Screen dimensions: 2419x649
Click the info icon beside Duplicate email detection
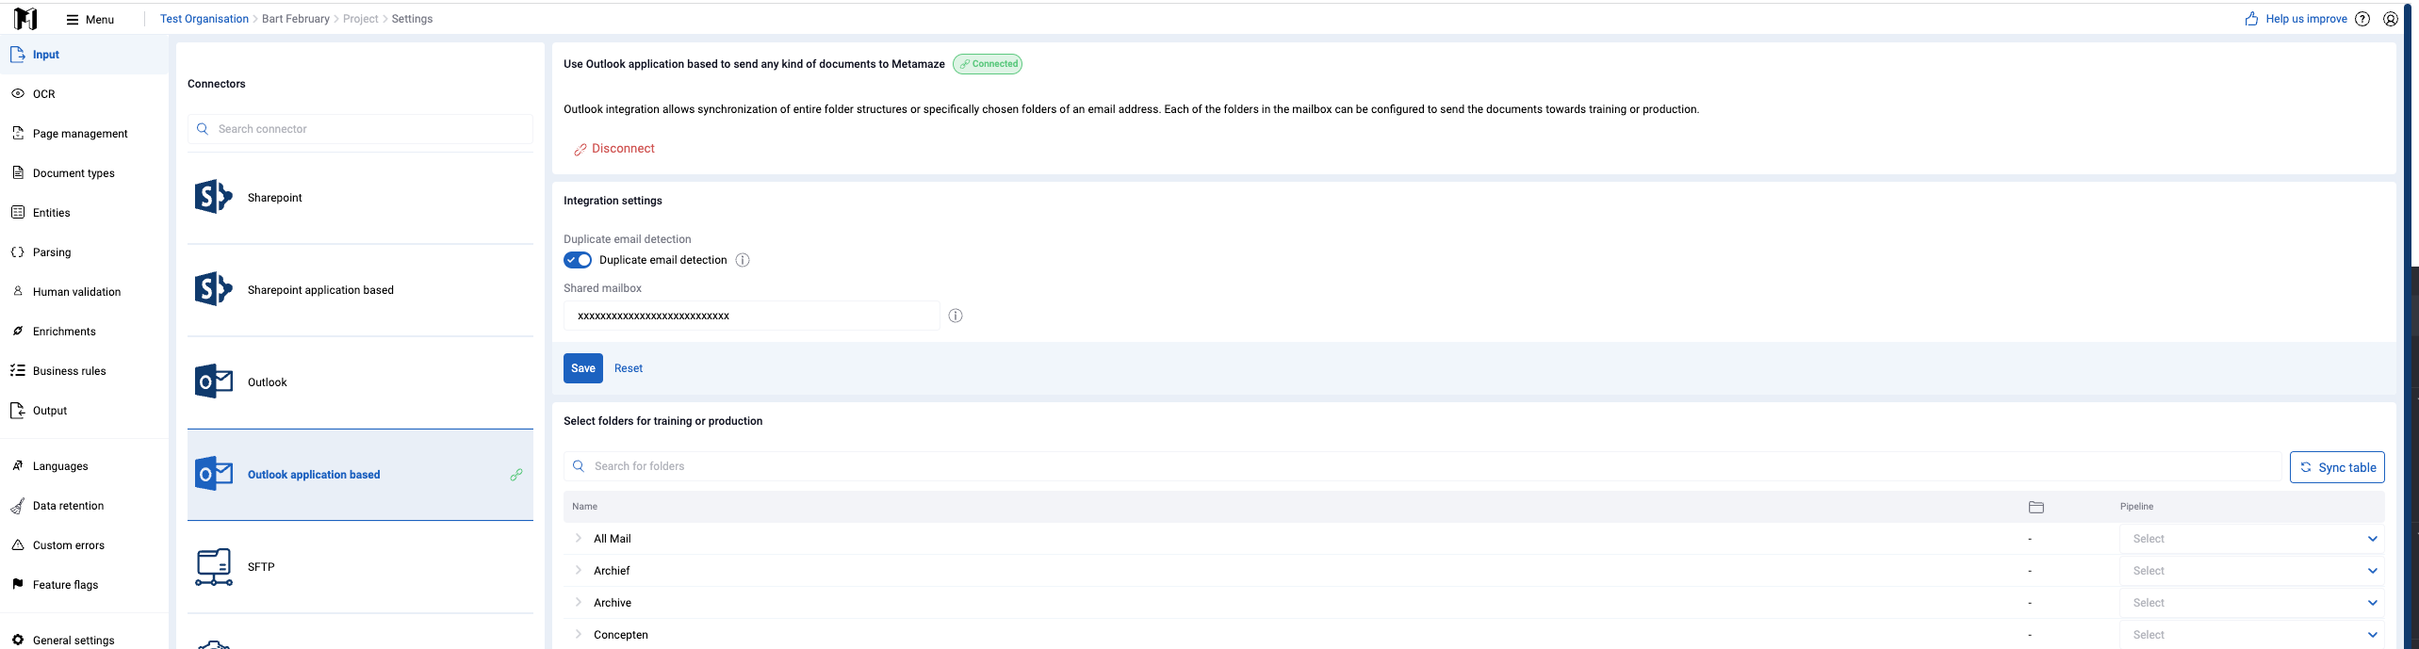click(x=743, y=260)
